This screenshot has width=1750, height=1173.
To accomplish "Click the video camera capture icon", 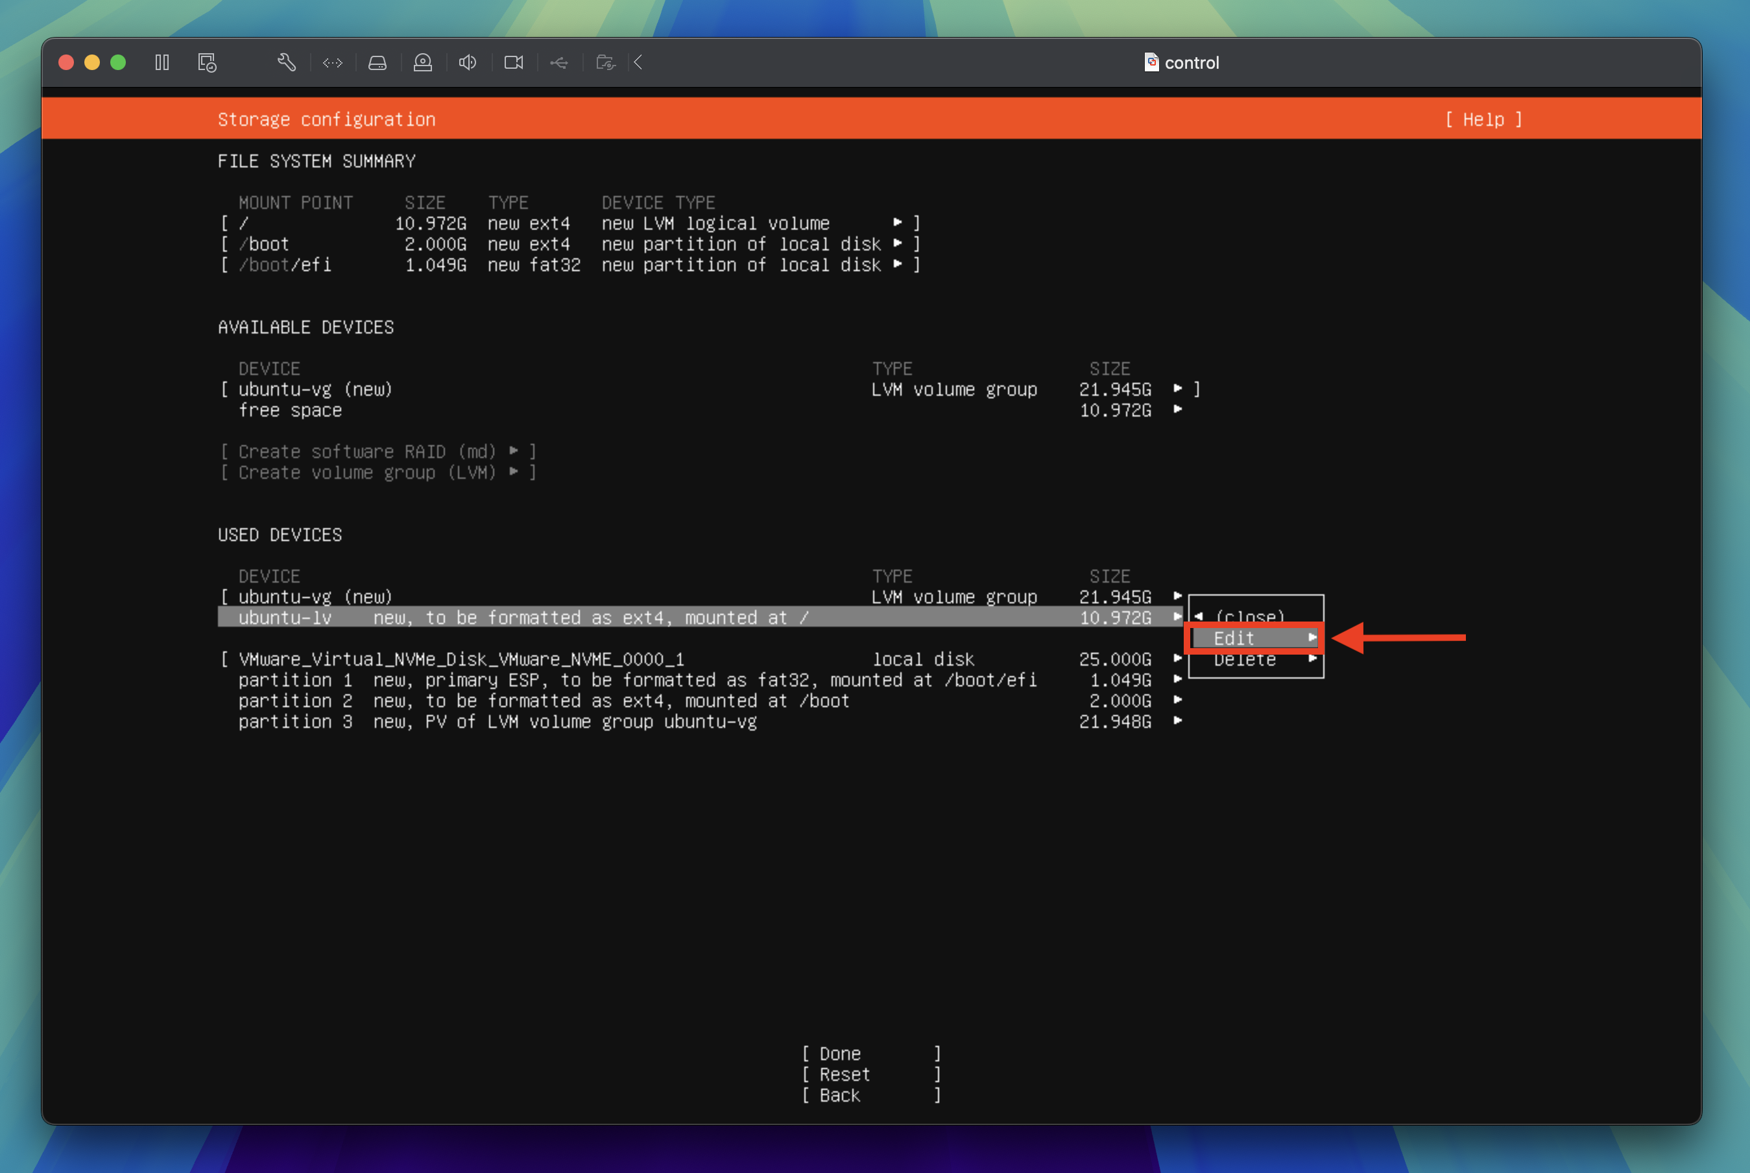I will pos(514,63).
